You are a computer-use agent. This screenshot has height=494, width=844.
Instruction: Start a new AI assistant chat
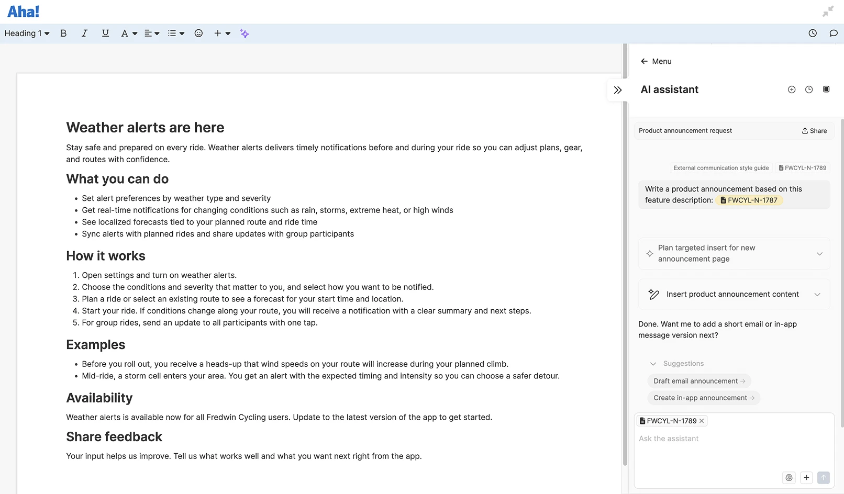pyautogui.click(x=791, y=89)
